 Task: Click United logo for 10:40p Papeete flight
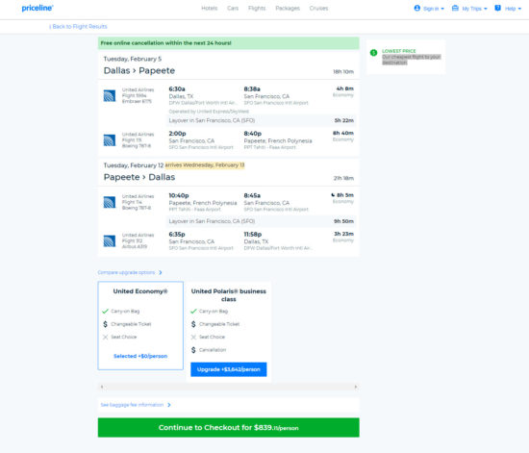(110, 202)
